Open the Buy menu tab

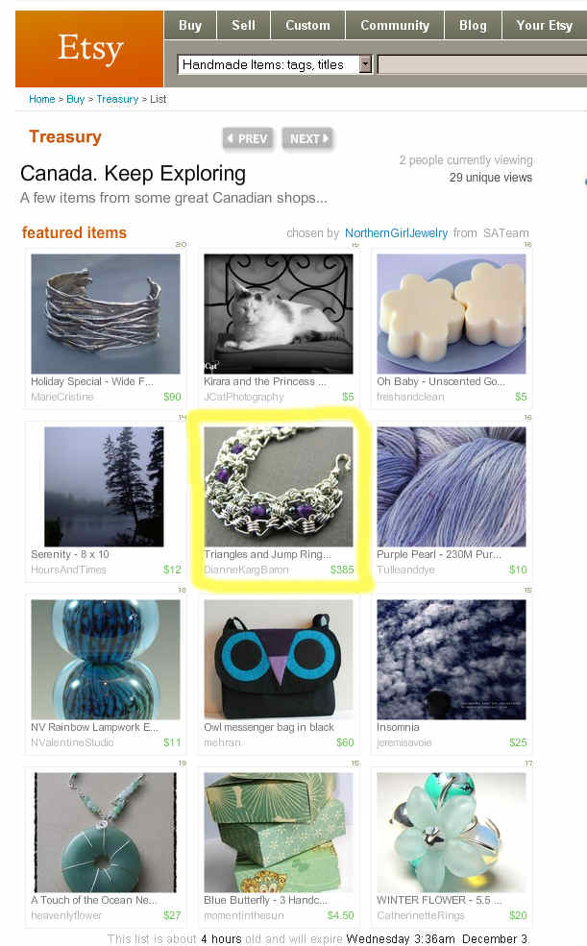190,25
